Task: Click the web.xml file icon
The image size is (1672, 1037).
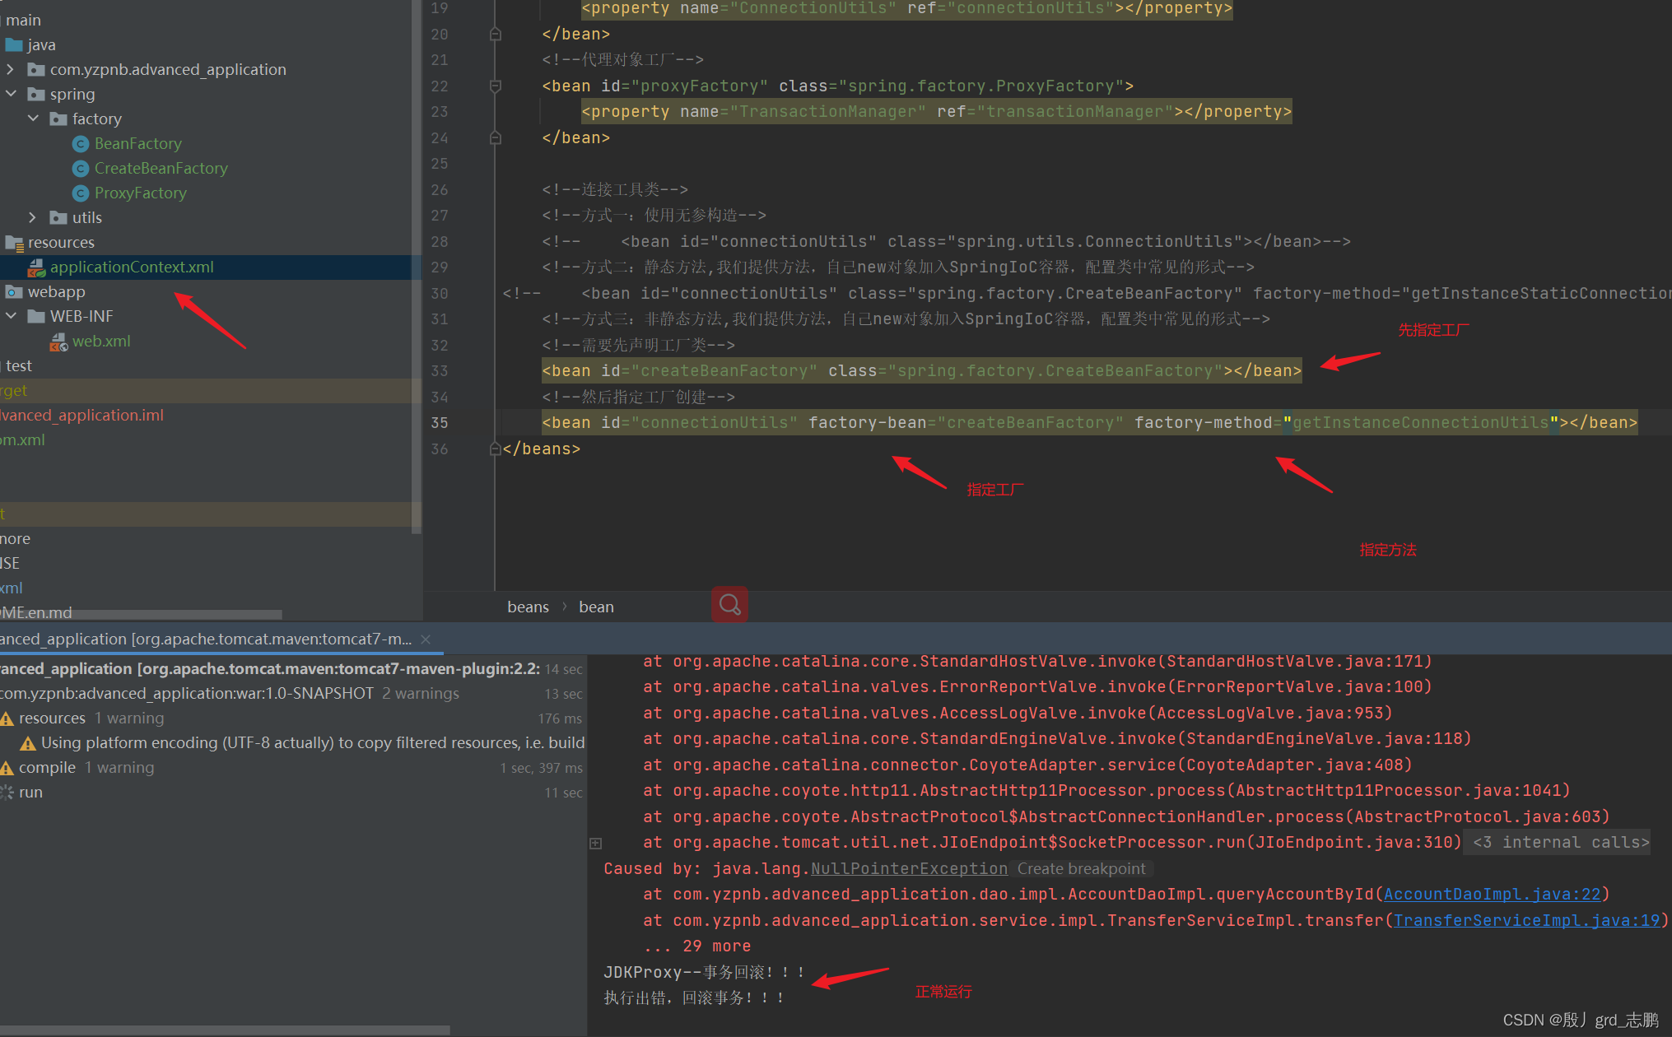Action: tap(58, 342)
